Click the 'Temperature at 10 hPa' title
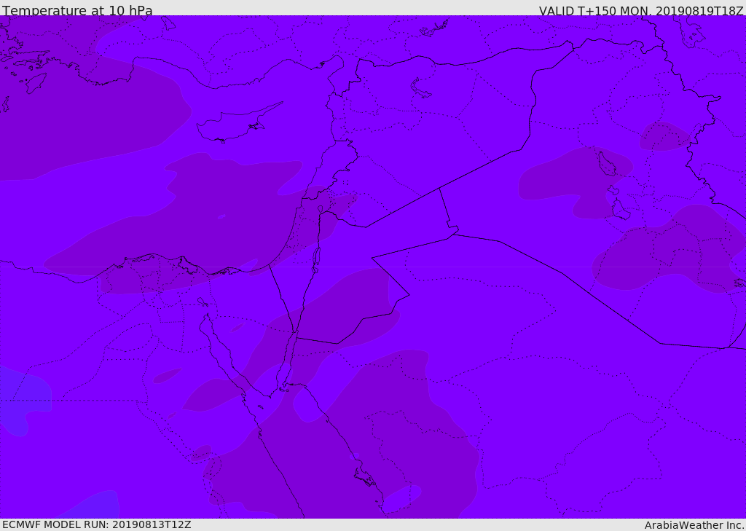The width and height of the screenshot is (746, 531). [x=77, y=10]
